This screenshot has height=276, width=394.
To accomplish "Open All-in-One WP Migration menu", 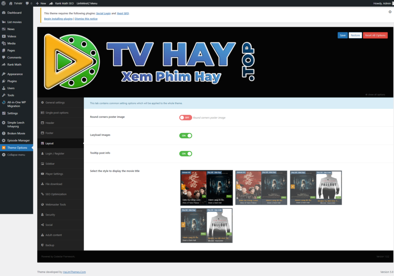I will coord(16,104).
